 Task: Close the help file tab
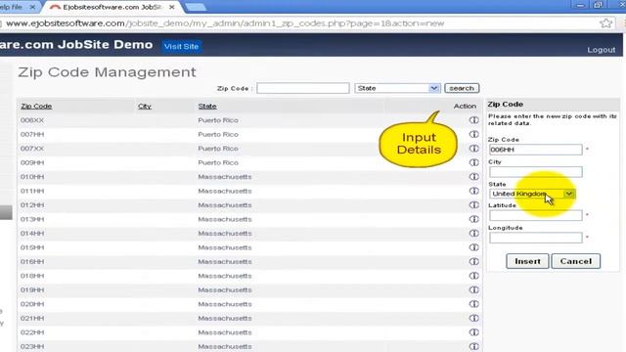click(x=32, y=7)
